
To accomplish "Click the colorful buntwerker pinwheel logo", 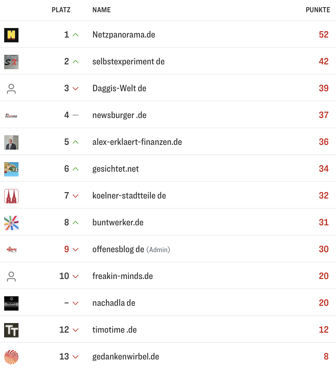I will 11,223.
